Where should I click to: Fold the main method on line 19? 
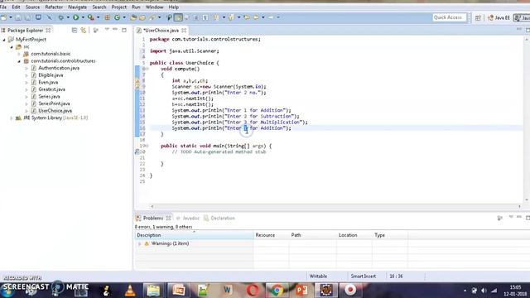(x=147, y=146)
